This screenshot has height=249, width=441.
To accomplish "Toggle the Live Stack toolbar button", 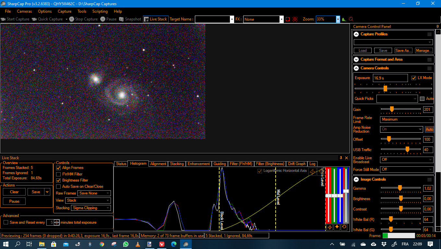I will pos(156,19).
